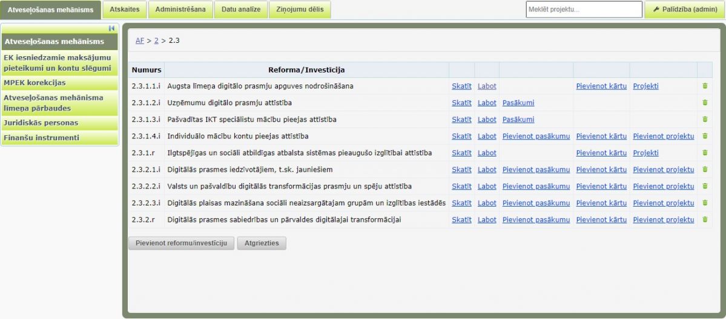Click the Palīdzība (admin) button
The width and height of the screenshot is (726, 319).
tap(685, 10)
